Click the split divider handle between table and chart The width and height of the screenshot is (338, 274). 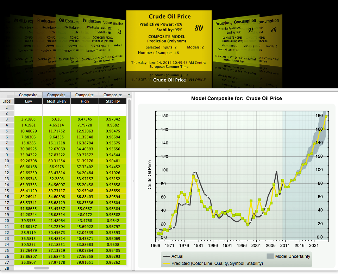point(133,181)
